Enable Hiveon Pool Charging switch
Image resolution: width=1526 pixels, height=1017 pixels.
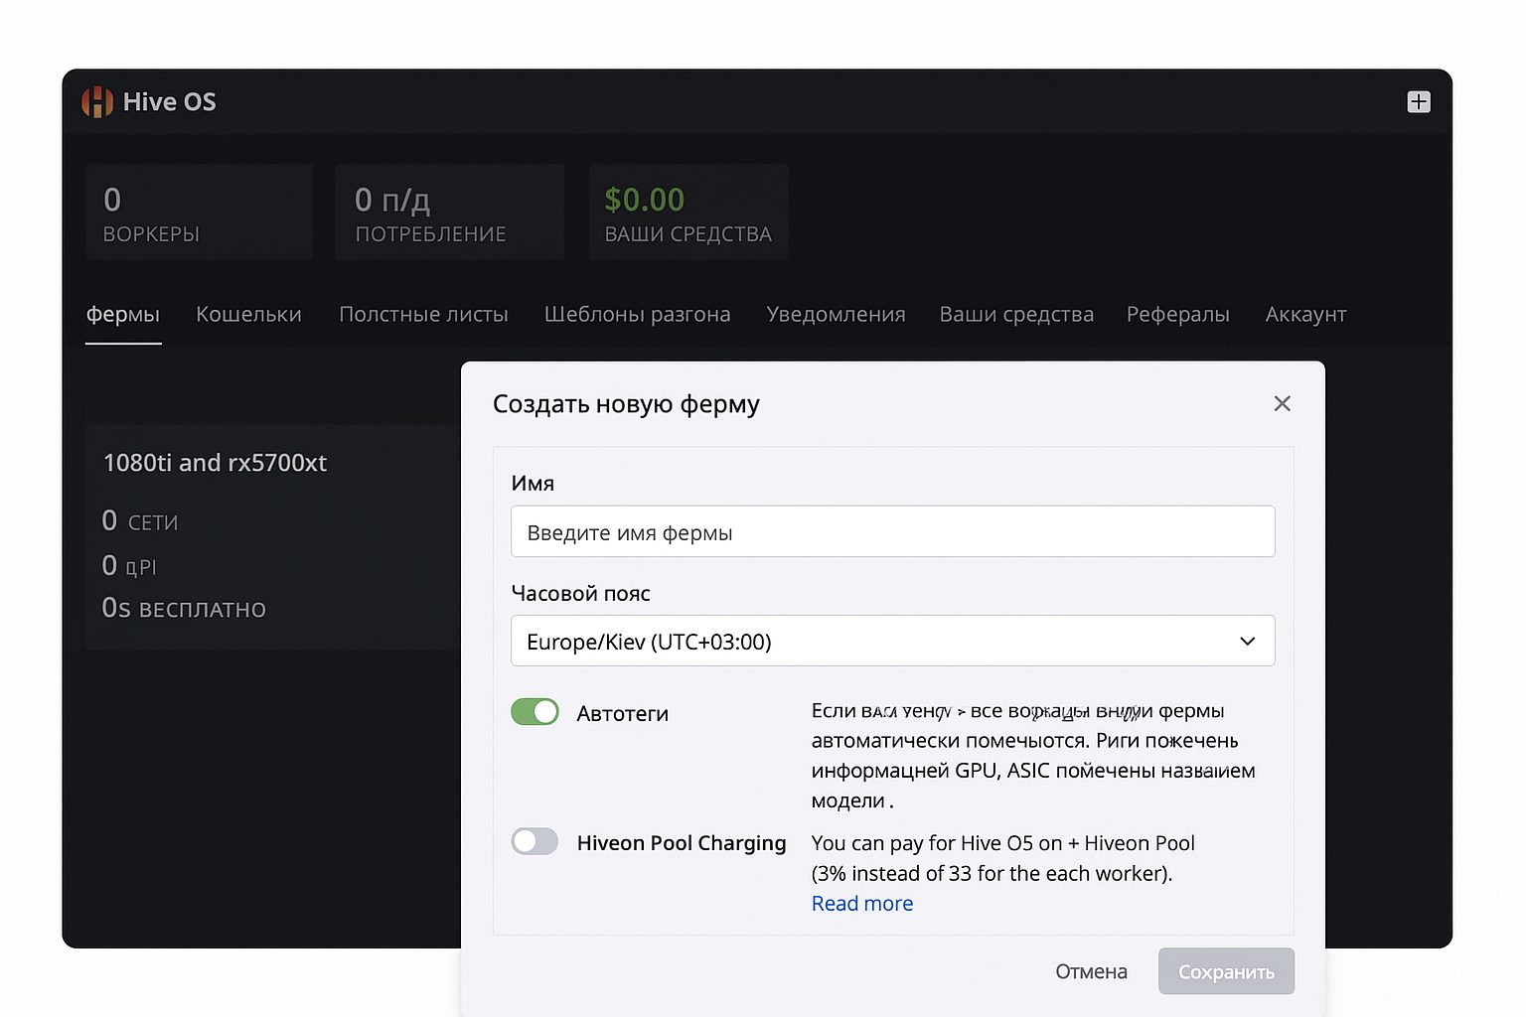point(535,842)
